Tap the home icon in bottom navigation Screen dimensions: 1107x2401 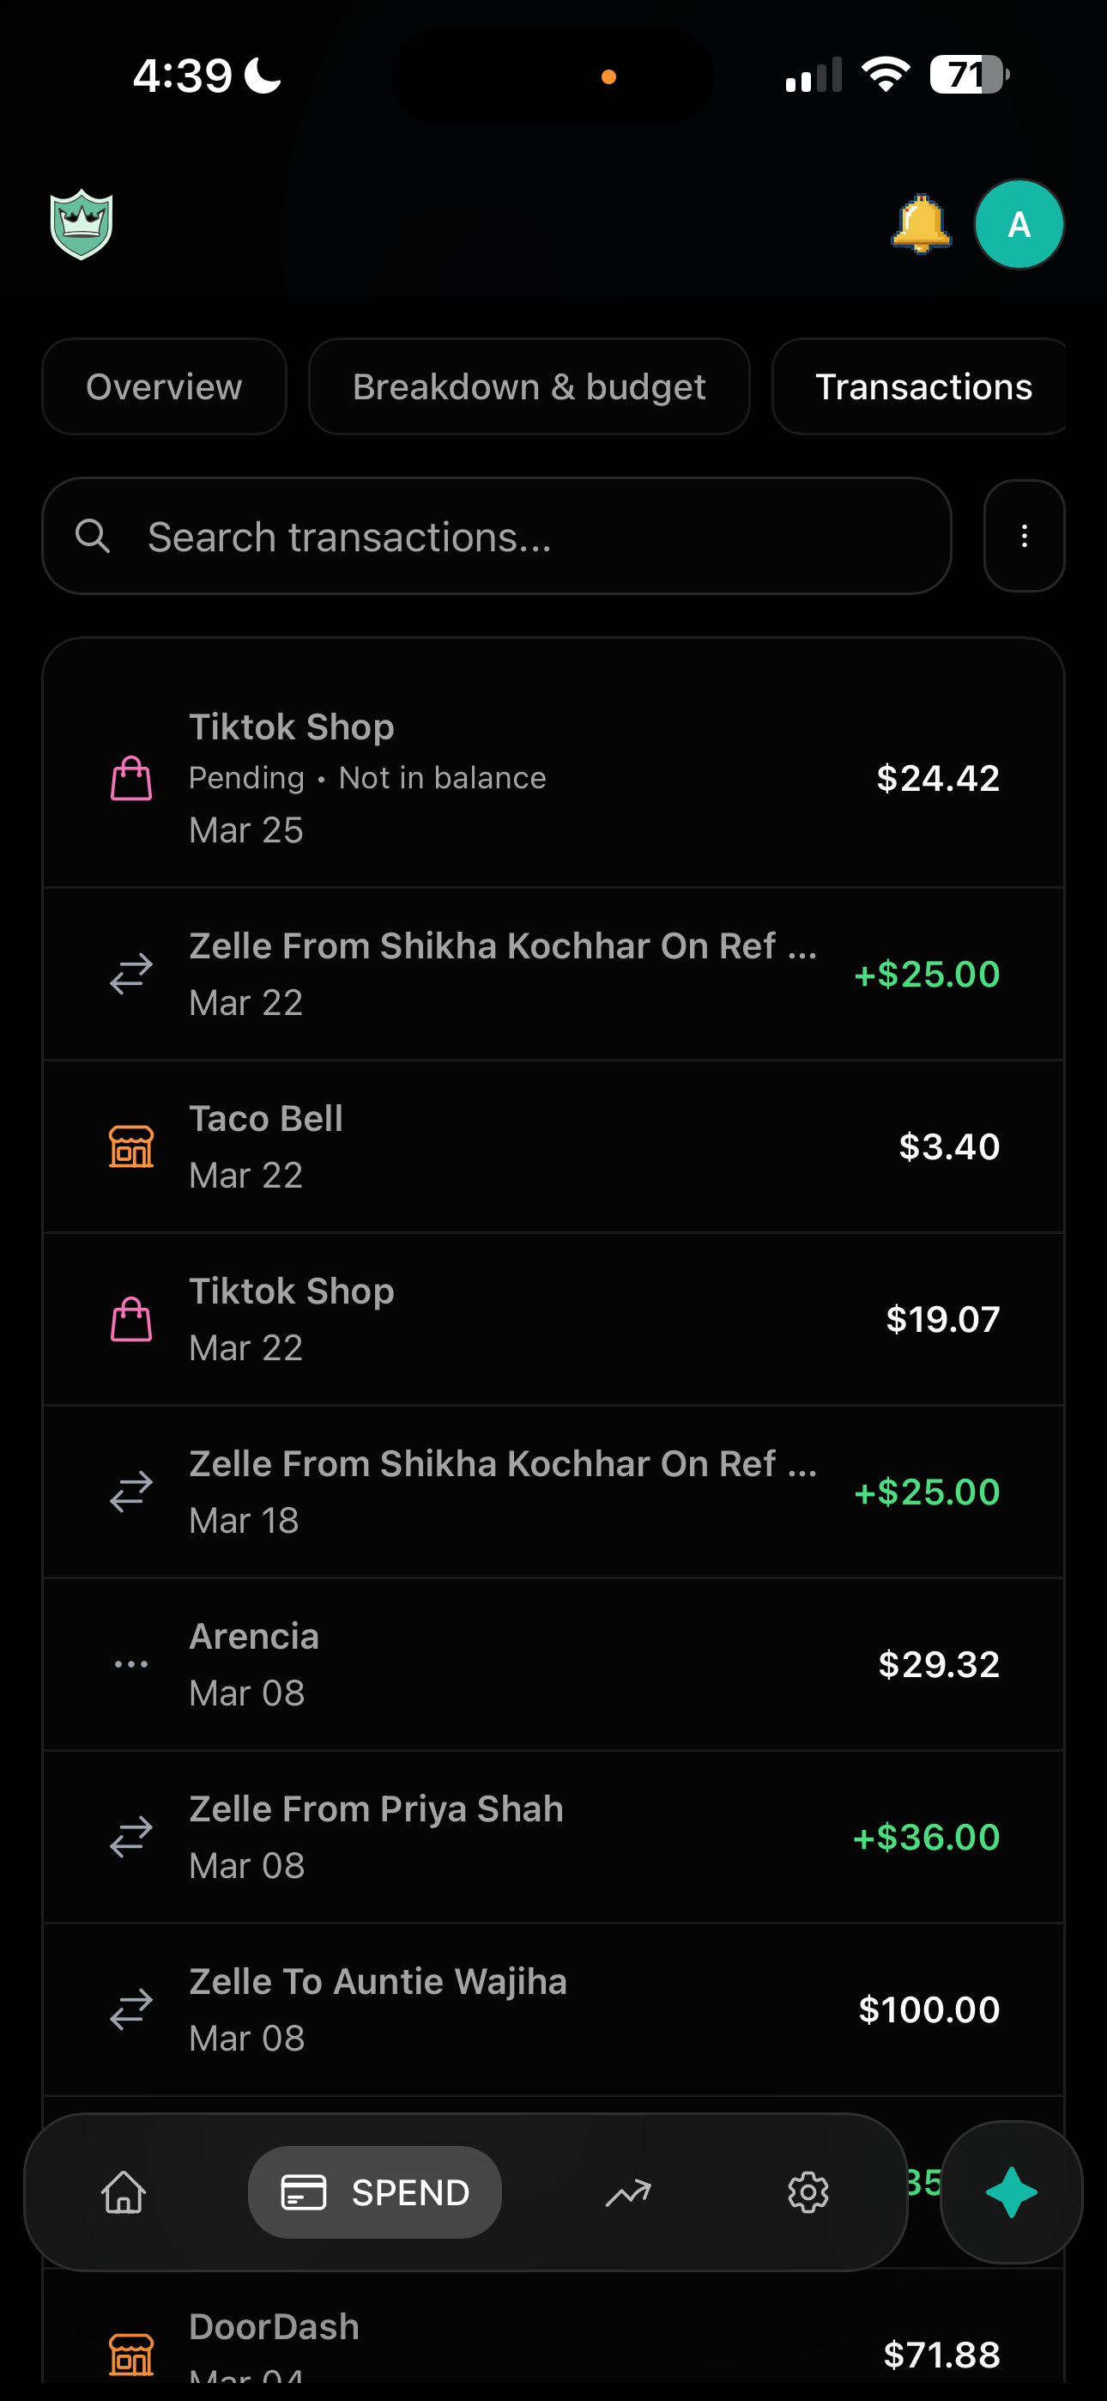[124, 2191]
